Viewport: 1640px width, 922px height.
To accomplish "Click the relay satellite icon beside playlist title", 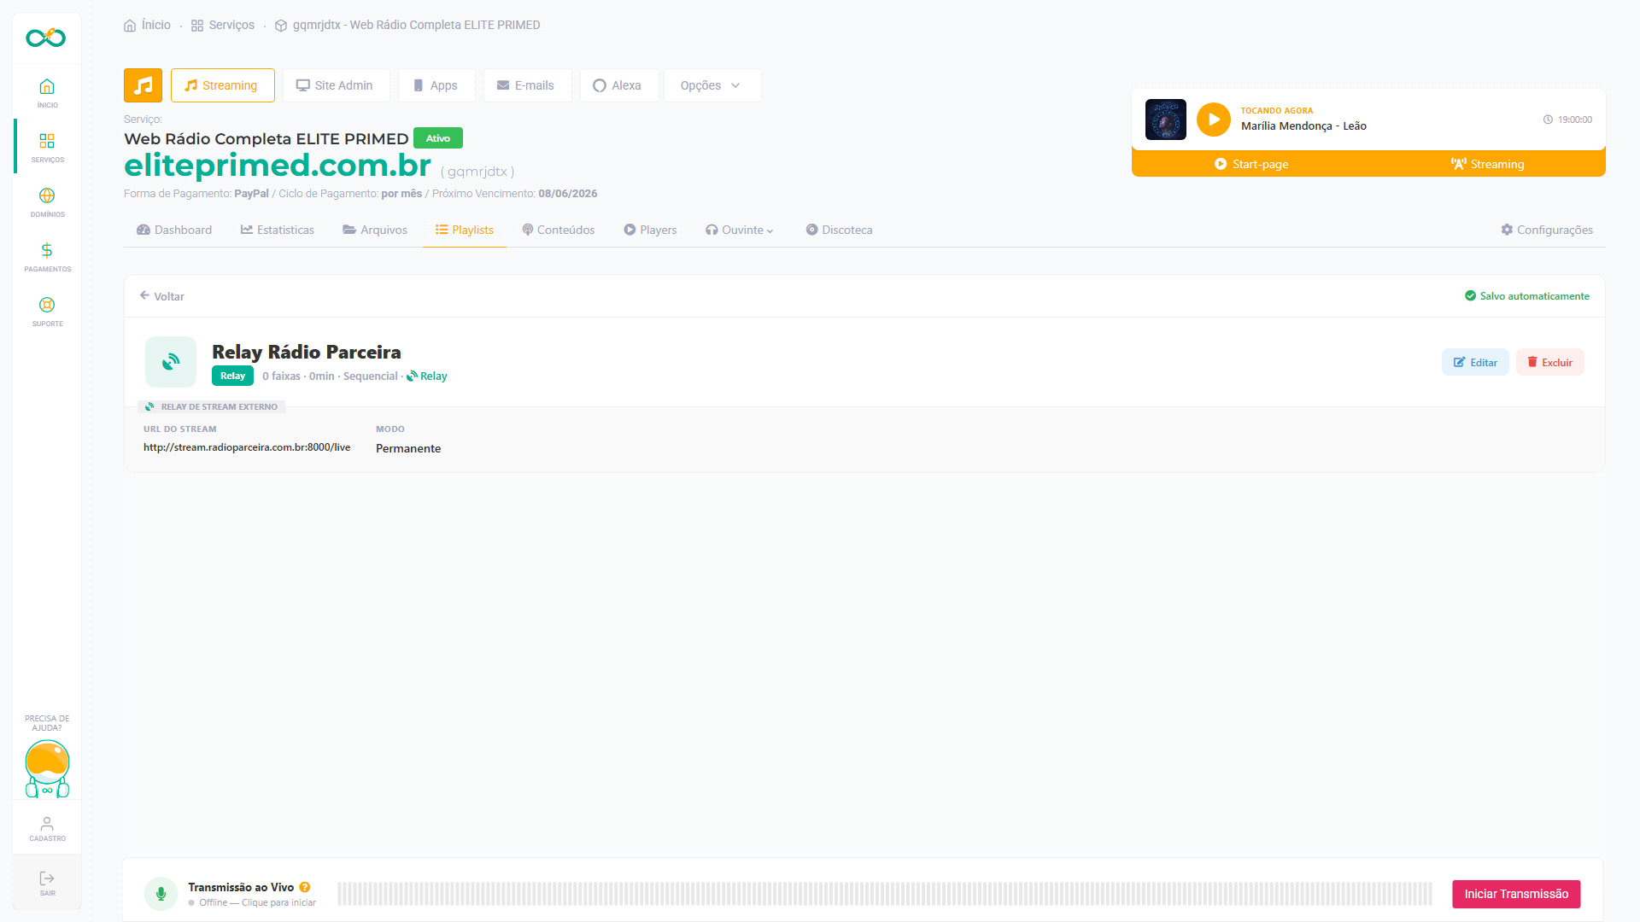I will (171, 362).
